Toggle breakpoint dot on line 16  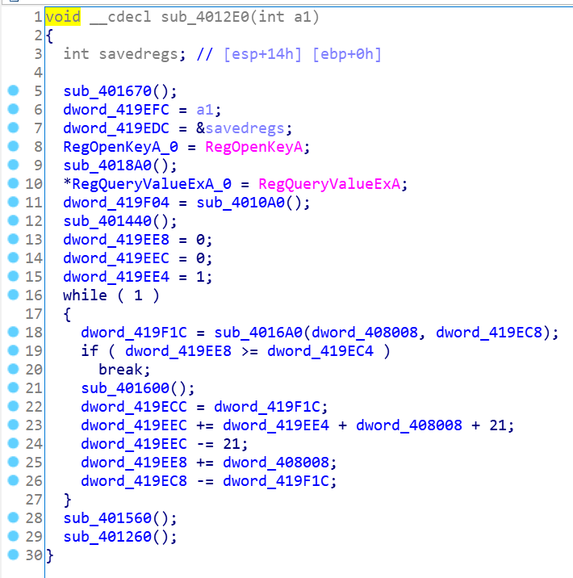(13, 295)
